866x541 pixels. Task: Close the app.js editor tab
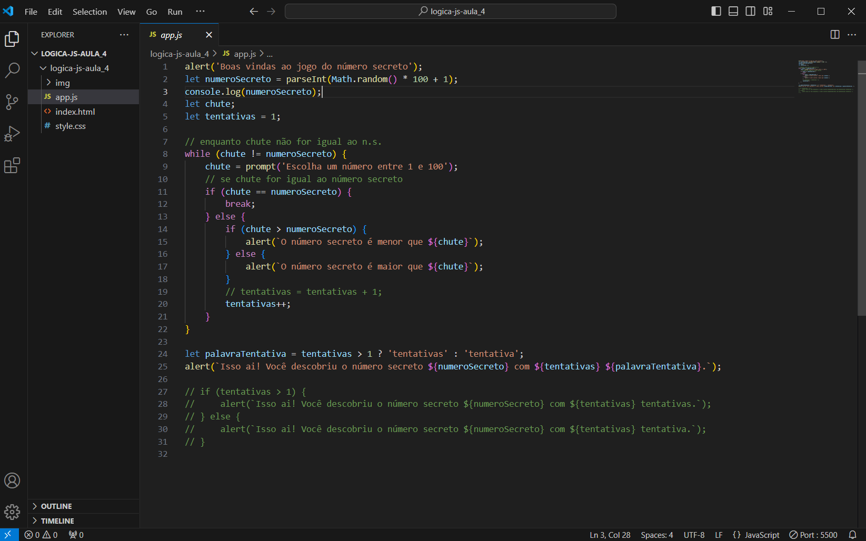pos(209,35)
